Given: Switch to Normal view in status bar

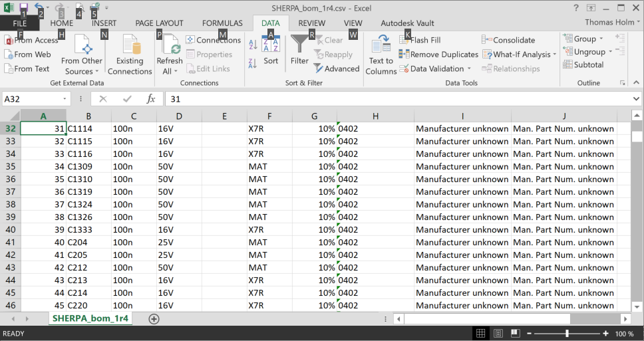Looking at the screenshot, I should point(480,334).
